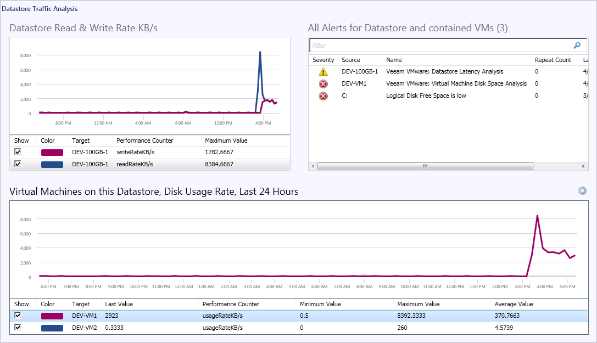Click left arrow of alerts horizontal scrollbar
Image resolution: width=597 pixels, height=343 pixels.
313,166
